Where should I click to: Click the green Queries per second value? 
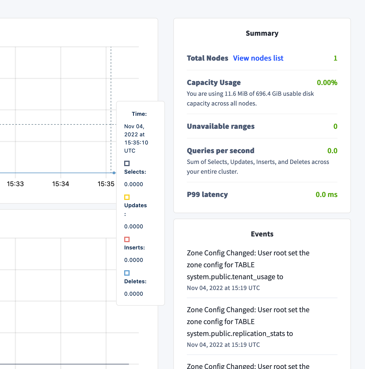coord(333,151)
